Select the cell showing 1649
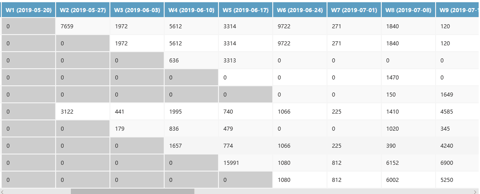This screenshot has height=194, width=480. (457, 95)
